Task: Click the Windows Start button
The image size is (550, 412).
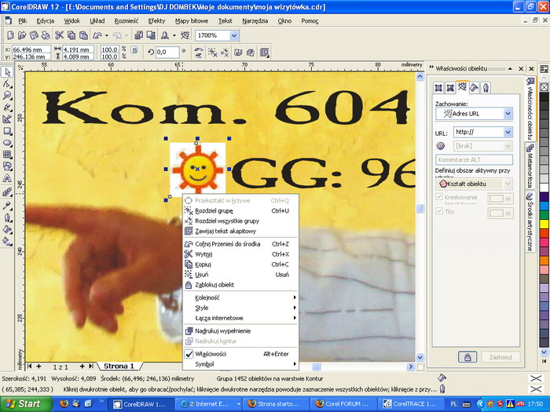Action: pyautogui.click(x=22, y=404)
